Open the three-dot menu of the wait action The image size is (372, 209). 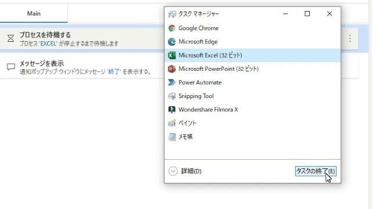click(350, 38)
